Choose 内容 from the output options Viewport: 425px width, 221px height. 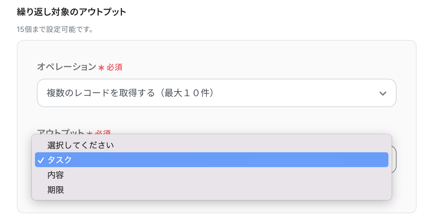pyautogui.click(x=56, y=175)
